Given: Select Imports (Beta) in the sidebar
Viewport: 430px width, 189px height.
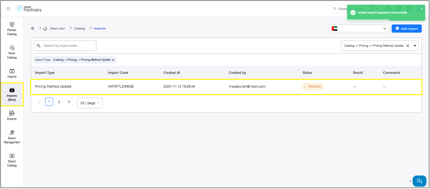Looking at the screenshot, I should (12, 94).
